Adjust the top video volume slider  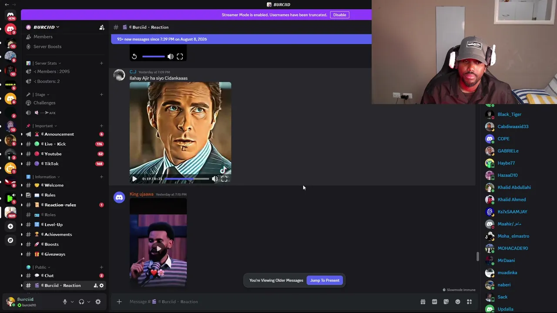pos(153,57)
